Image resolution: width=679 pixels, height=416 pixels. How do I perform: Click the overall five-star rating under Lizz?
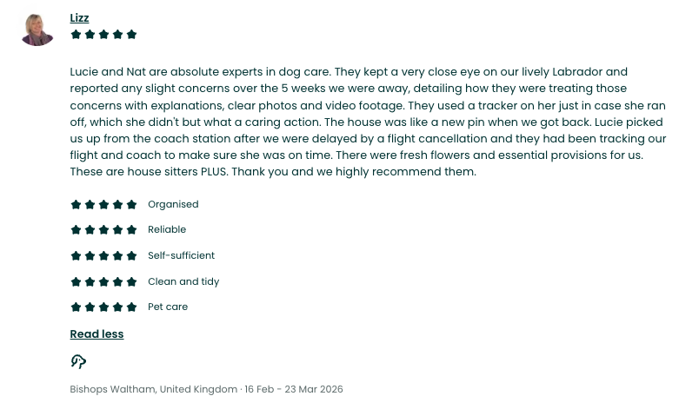tap(103, 35)
